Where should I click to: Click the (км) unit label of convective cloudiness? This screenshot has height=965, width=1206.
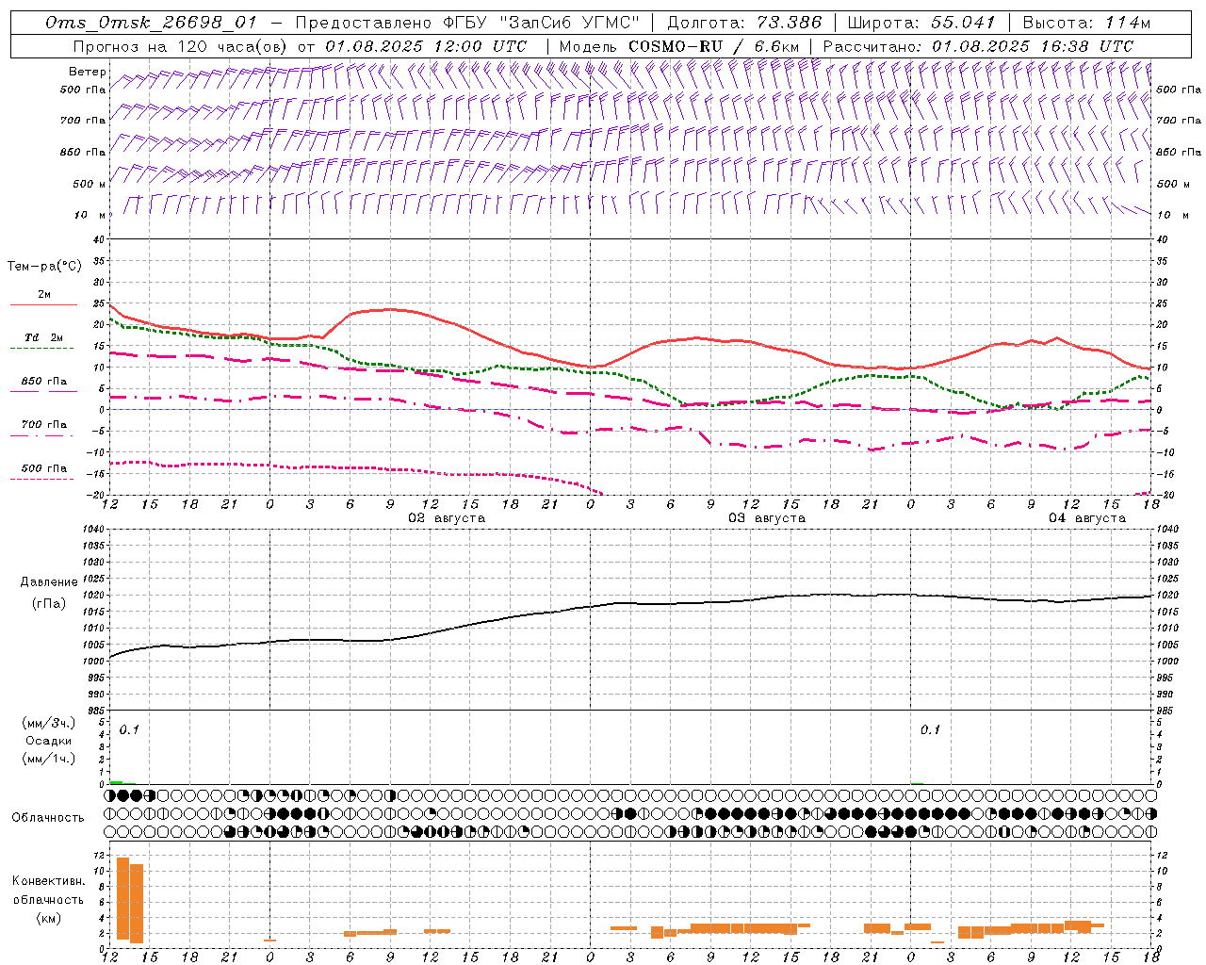[48, 918]
